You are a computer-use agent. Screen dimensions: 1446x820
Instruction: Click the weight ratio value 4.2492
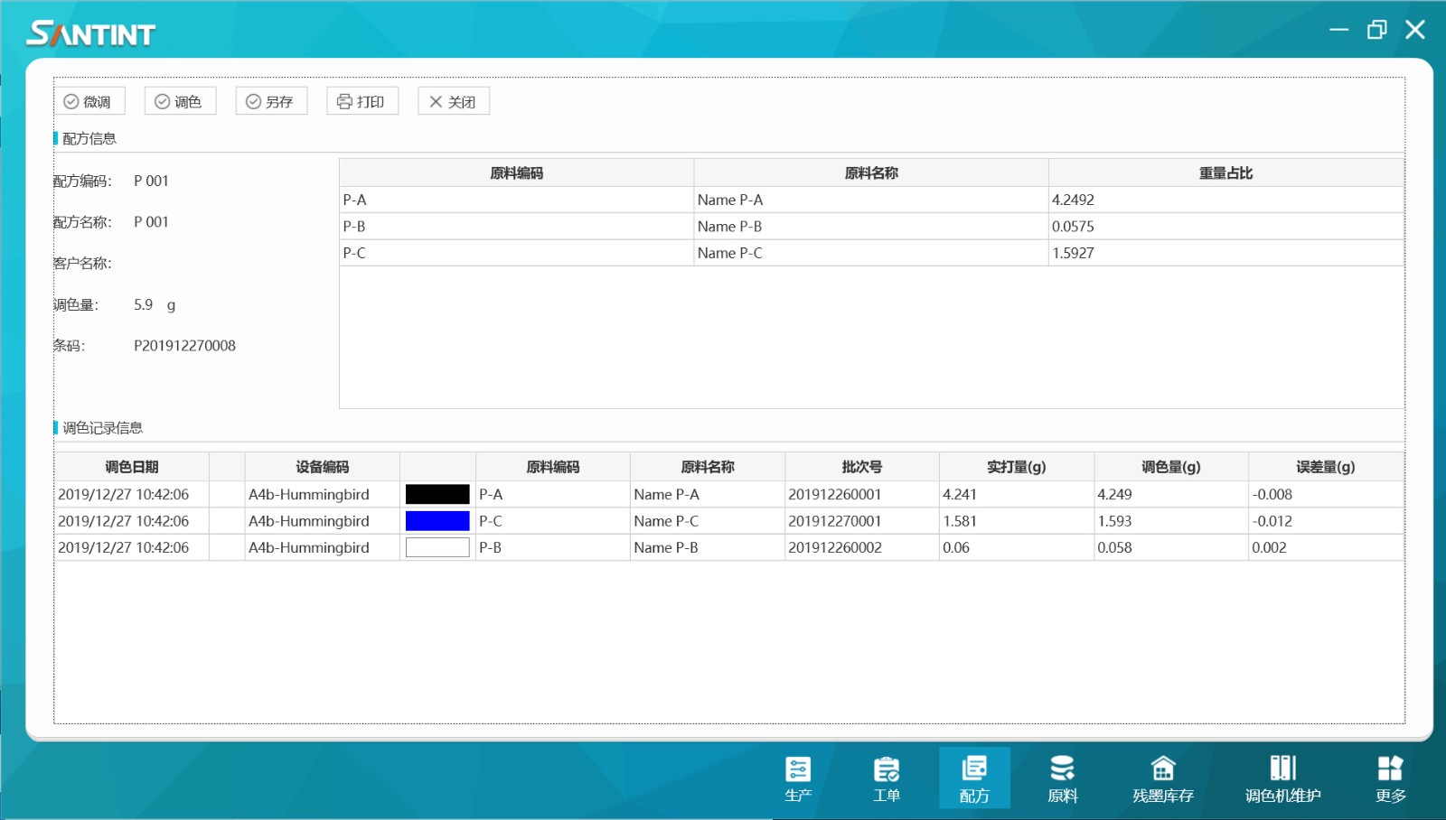tap(1073, 200)
